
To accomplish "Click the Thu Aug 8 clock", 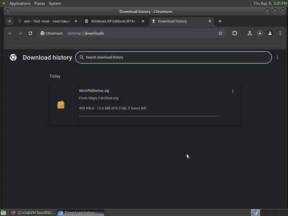I will point(270,3).
